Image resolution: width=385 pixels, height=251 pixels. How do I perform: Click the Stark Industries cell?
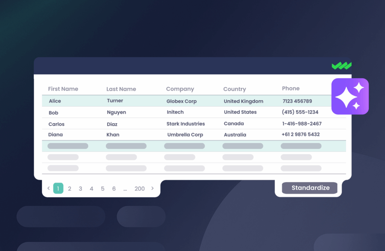(x=186, y=124)
